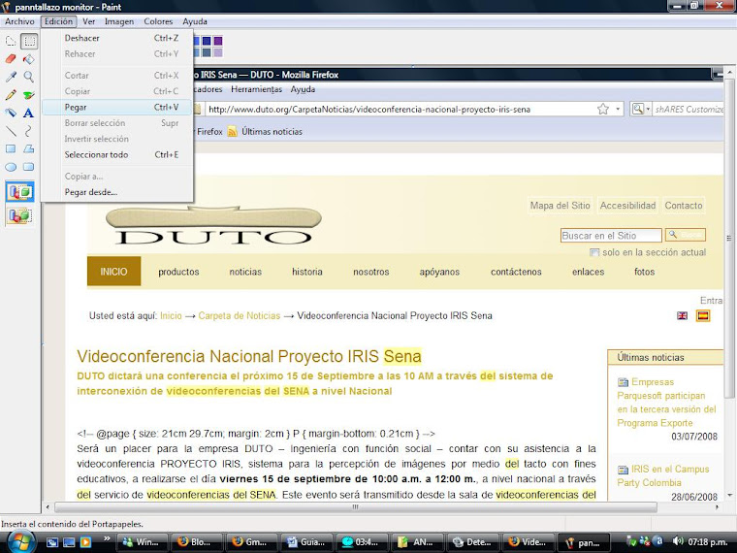Click the vertical scrollbar down arrow
The height and width of the screenshot is (553, 737).
pyautogui.click(x=729, y=495)
